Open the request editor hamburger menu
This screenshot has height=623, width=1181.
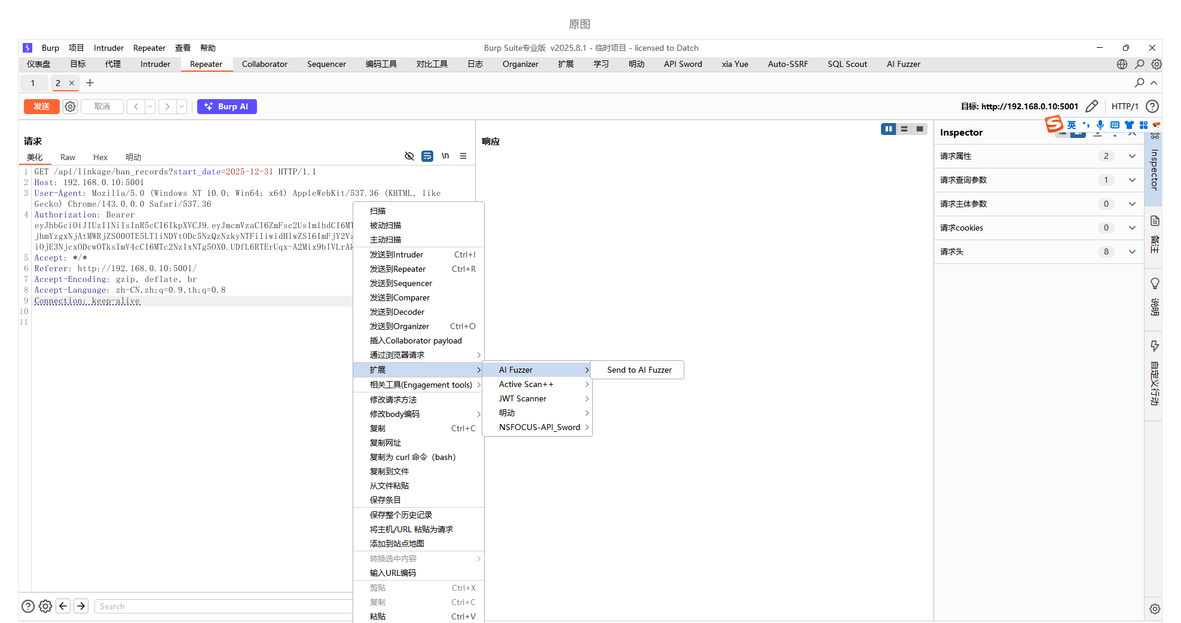tap(463, 156)
